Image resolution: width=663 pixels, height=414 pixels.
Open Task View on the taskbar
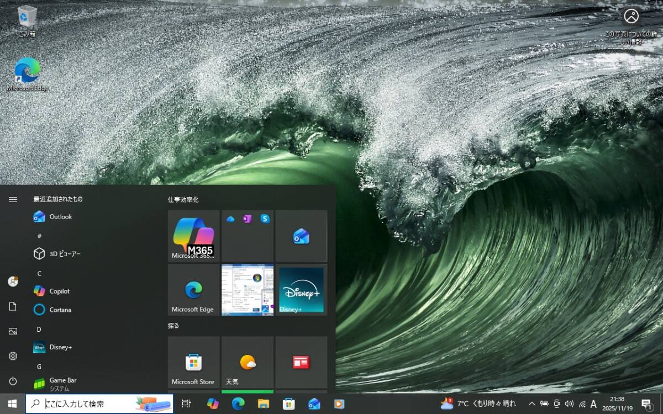click(x=187, y=404)
